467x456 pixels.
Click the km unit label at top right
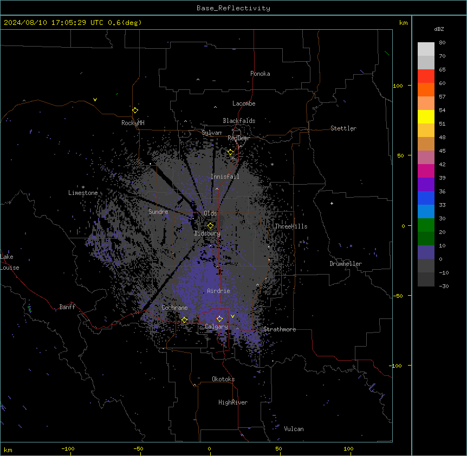(403, 23)
